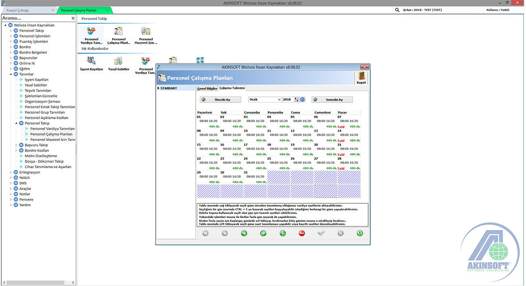Close the Kısayol Çubuğu tab
This screenshot has width=526, height=286.
[x=53, y=10]
